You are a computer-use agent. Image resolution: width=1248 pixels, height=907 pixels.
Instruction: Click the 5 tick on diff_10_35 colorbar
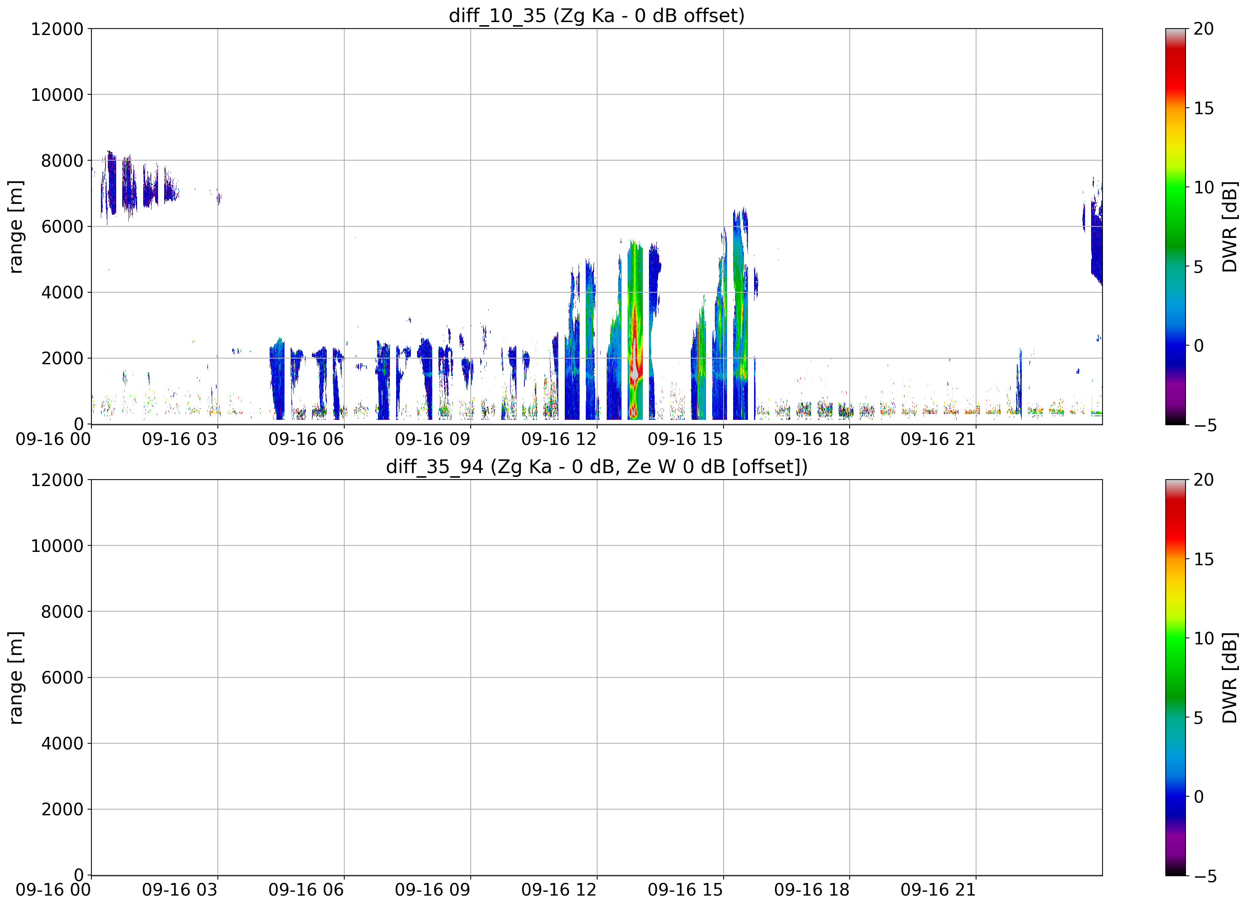1198,266
